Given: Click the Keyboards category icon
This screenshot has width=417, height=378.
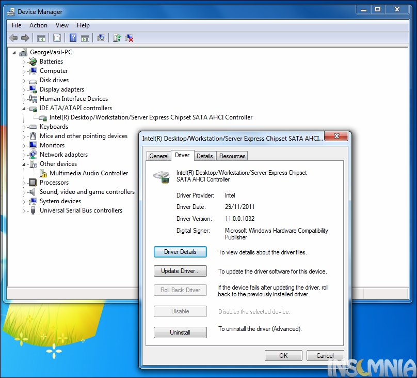Looking at the screenshot, I should click(33, 127).
